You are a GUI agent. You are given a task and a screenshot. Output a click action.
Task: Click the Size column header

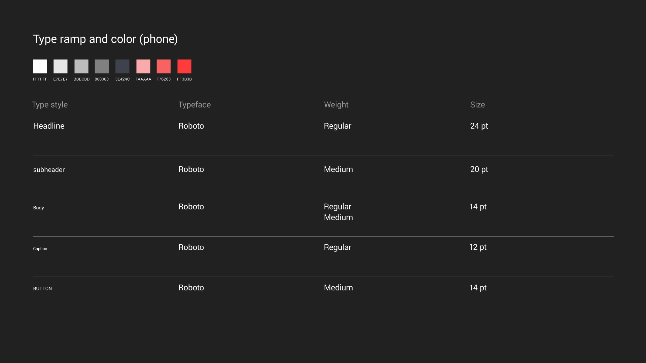click(x=477, y=105)
